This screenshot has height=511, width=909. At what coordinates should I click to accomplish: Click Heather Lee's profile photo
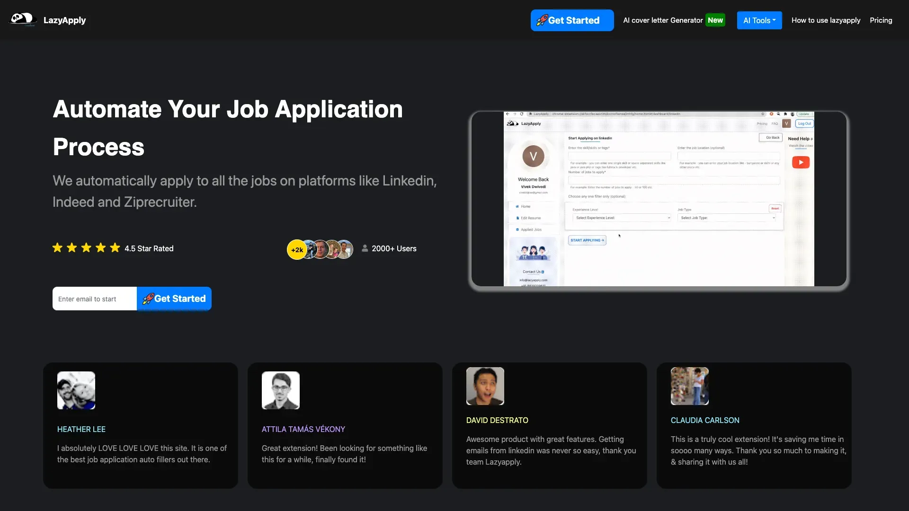point(76,390)
